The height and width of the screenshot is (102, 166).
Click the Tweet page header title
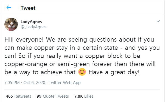(x=28, y=8)
